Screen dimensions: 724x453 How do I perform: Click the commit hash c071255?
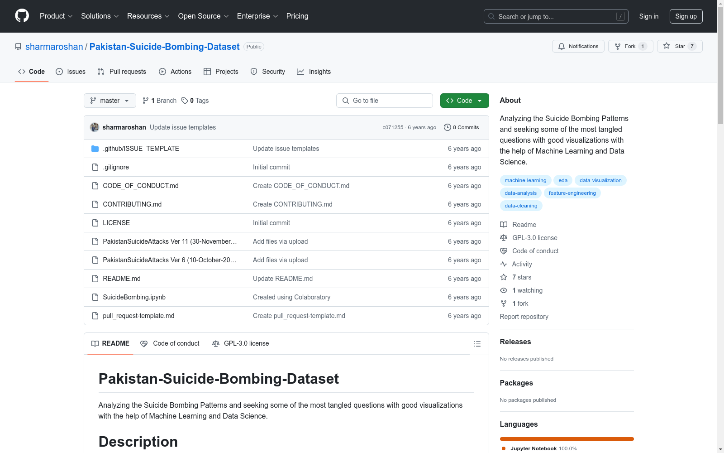393,127
